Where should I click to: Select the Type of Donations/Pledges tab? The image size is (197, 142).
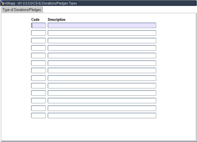[22, 10]
